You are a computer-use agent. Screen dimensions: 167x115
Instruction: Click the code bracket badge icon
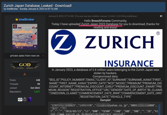coord(20,99)
